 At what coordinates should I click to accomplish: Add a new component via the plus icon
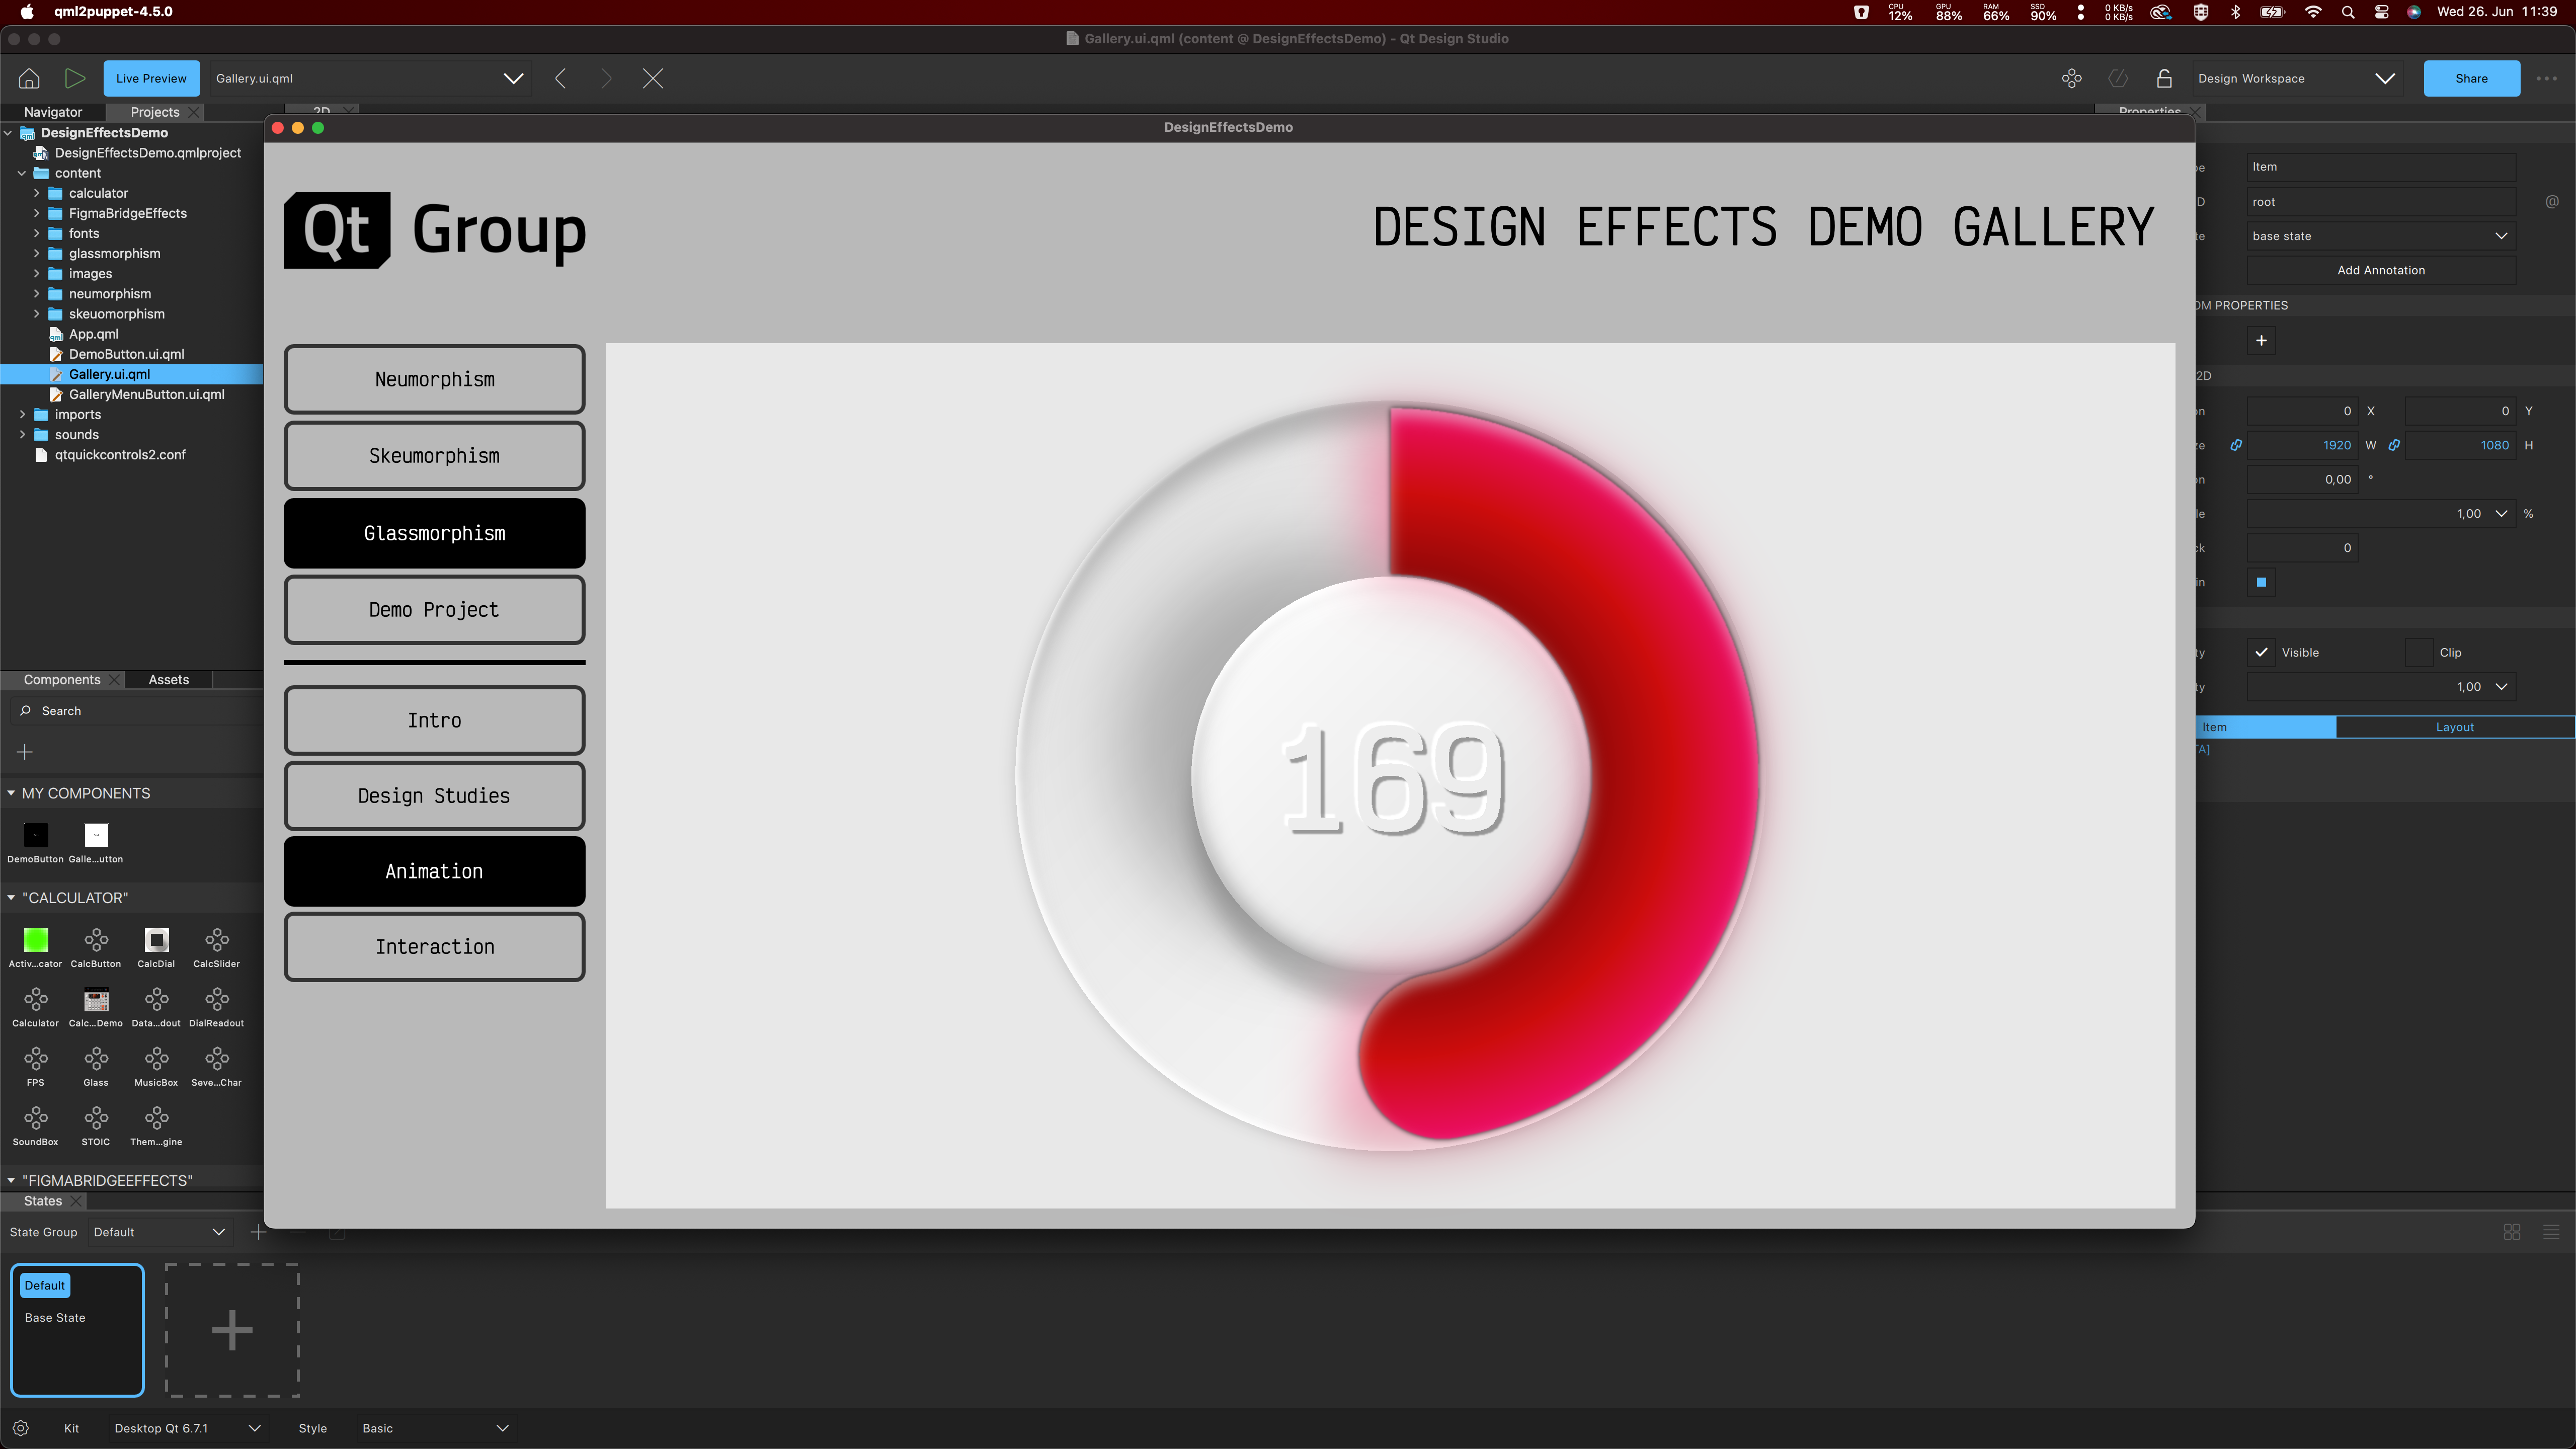click(x=24, y=751)
